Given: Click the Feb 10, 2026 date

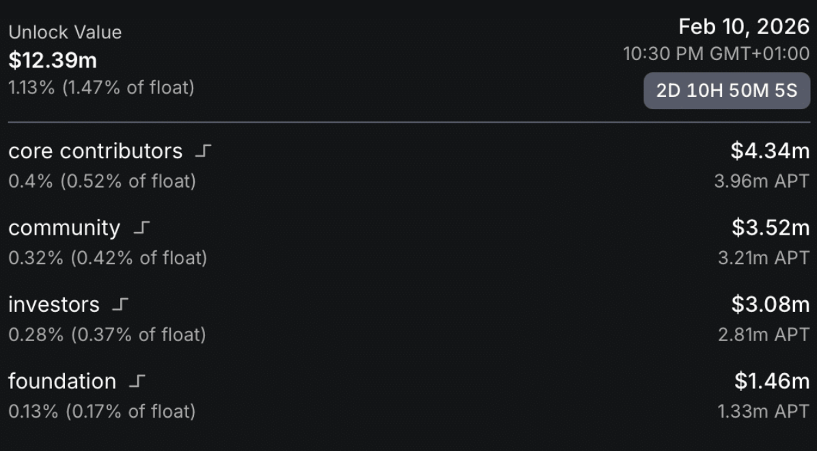Looking at the screenshot, I should (744, 27).
